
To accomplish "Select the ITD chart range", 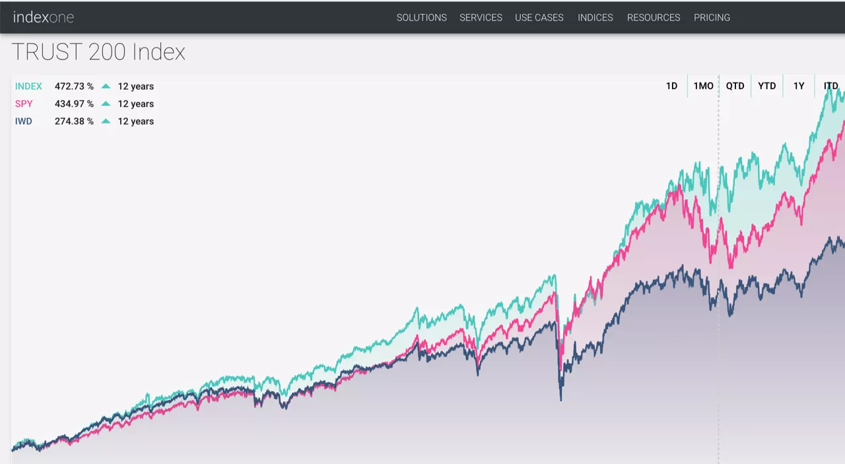I will tap(830, 86).
